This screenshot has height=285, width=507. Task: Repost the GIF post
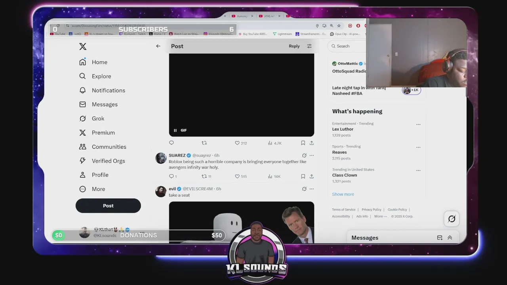(204, 143)
